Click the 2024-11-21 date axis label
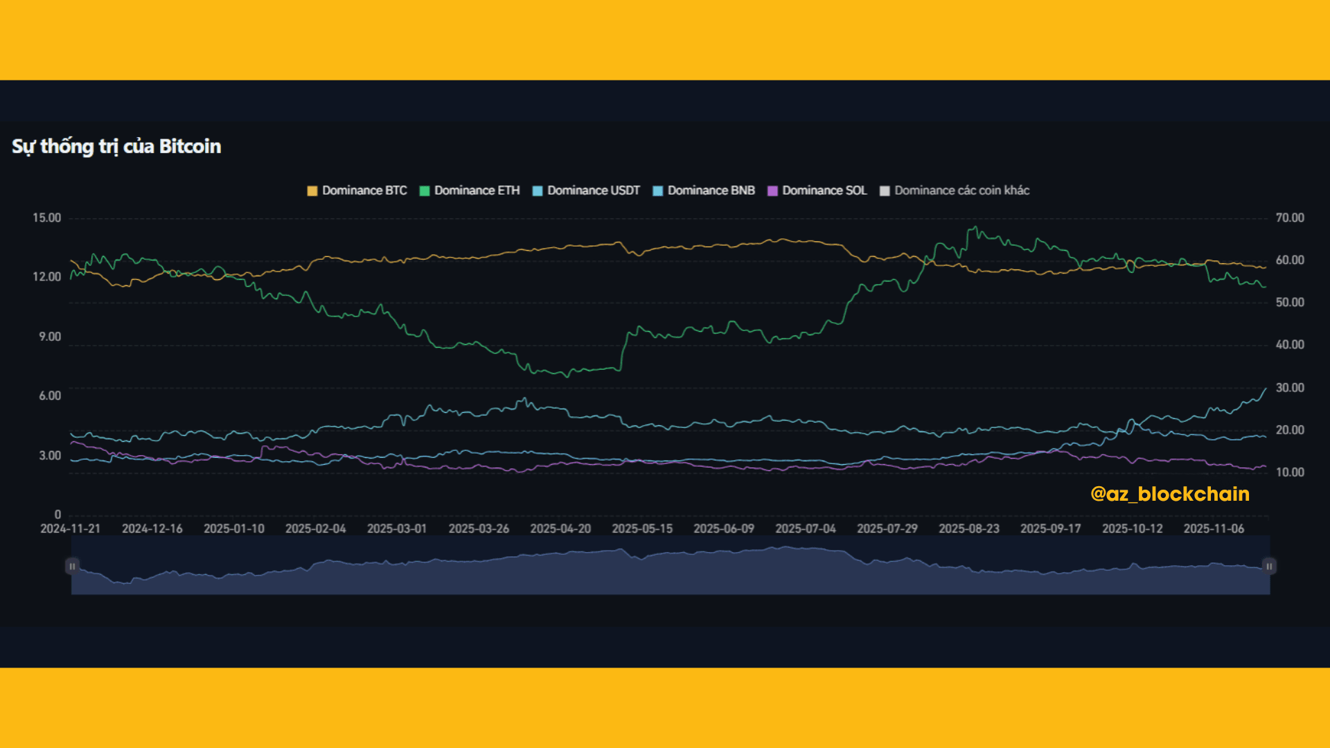1330x748 pixels. coord(70,528)
